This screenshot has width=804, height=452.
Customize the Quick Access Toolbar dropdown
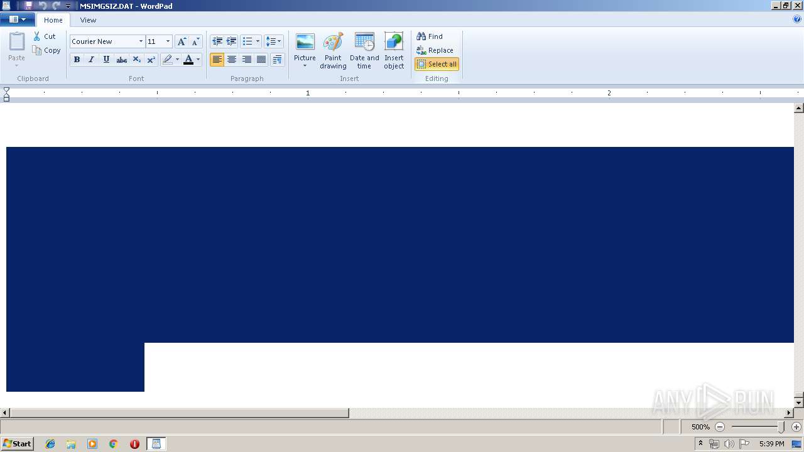click(68, 6)
